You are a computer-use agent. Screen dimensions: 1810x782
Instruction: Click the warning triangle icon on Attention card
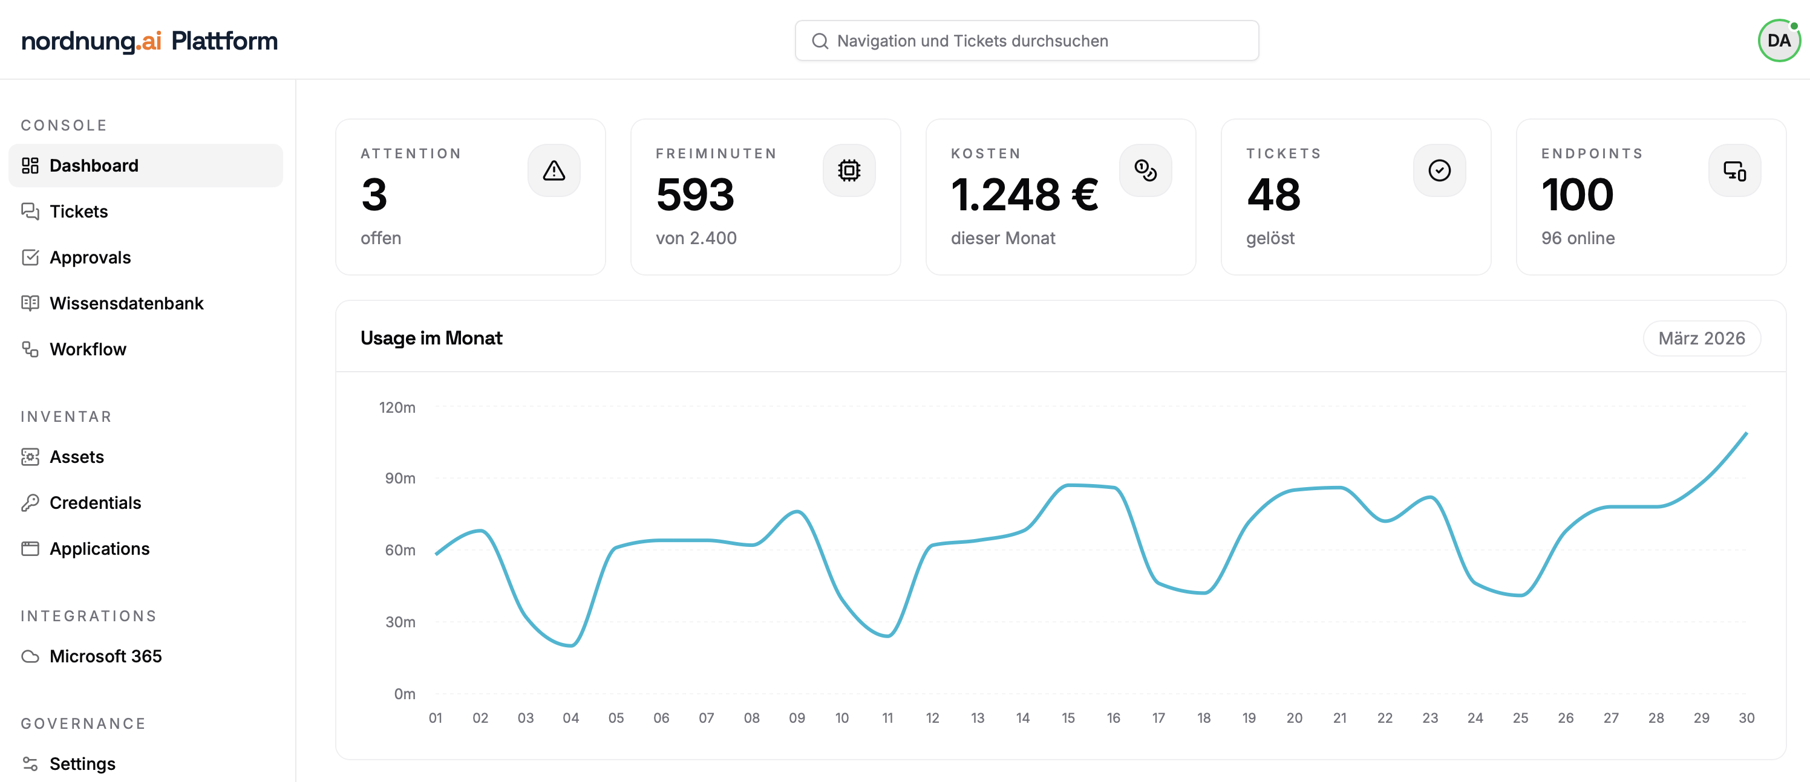click(x=554, y=170)
